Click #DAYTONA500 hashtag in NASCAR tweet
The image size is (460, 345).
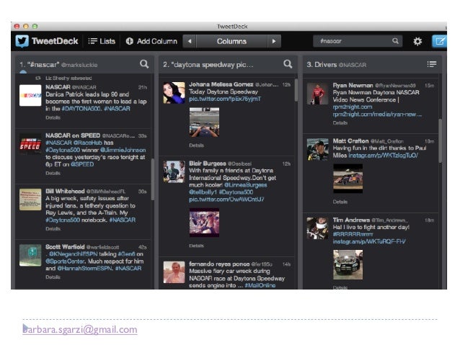pos(81,109)
